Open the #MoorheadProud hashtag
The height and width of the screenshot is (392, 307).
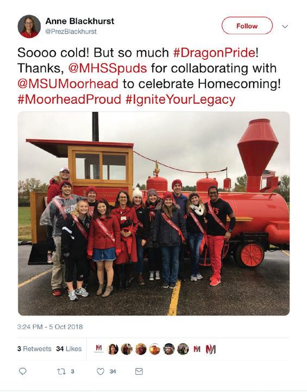pos(69,99)
